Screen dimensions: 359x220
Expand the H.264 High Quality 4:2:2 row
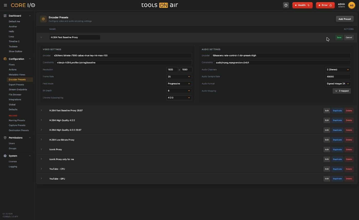41,120
